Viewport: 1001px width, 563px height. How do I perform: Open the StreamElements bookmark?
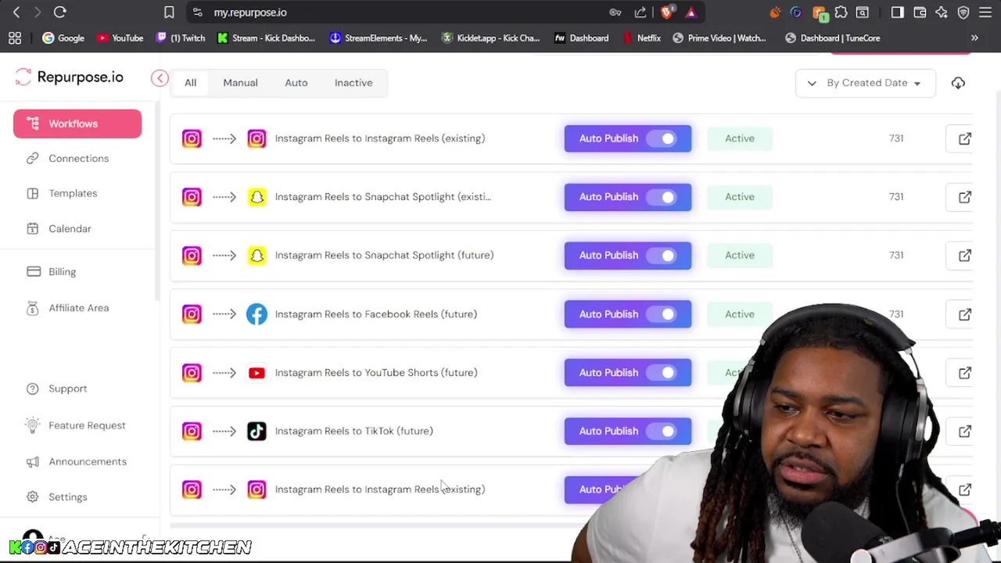[379, 38]
